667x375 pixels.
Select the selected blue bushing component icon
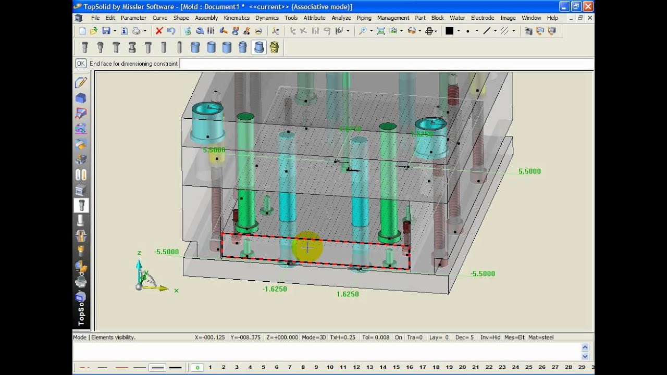coord(258,47)
